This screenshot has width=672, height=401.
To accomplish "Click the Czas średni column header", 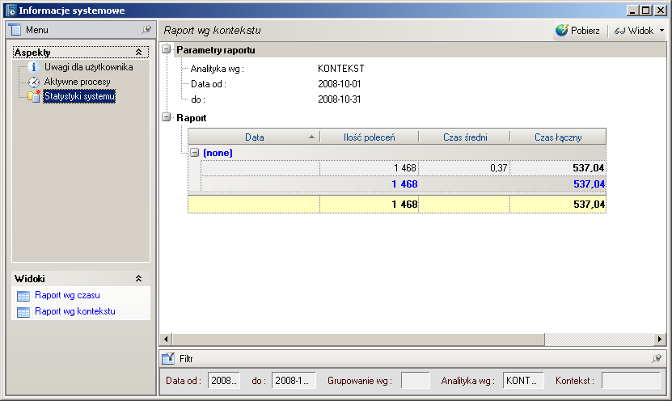I will (465, 137).
